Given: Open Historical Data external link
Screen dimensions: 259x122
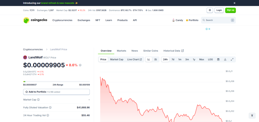Looking at the screenshot, I should click(x=174, y=51).
